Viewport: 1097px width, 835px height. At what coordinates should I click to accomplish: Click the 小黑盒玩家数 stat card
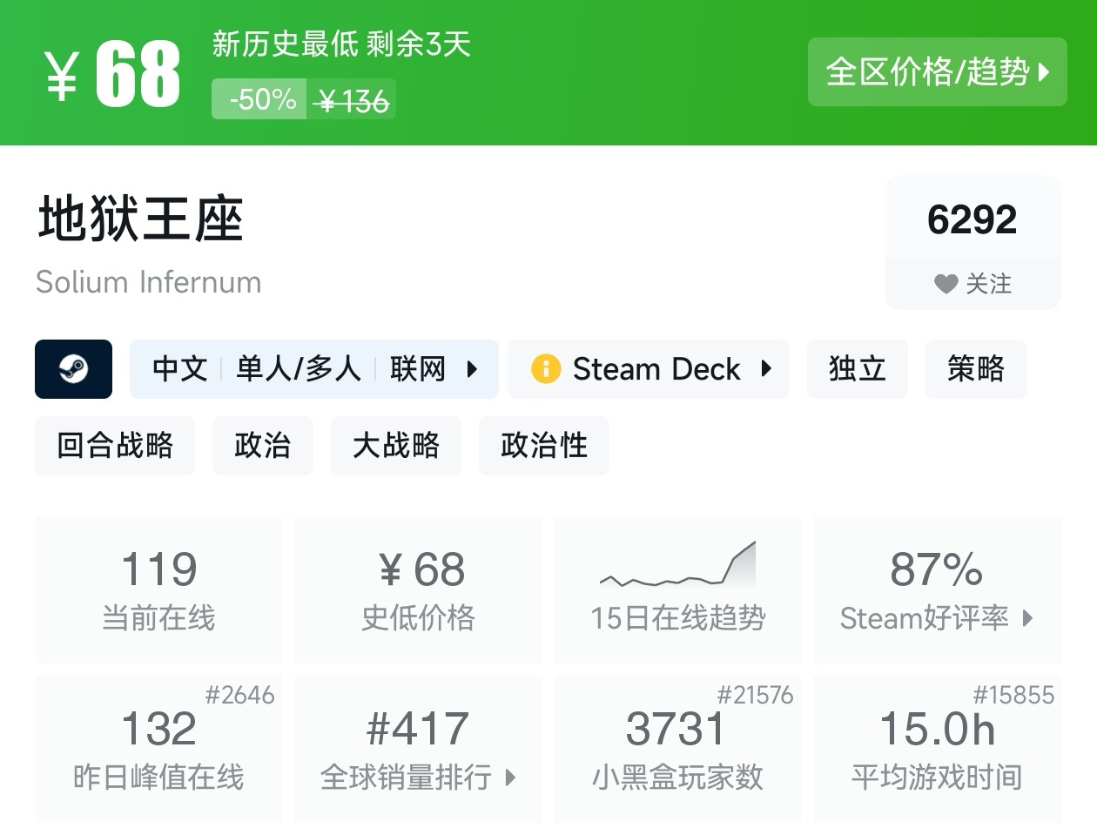(x=677, y=750)
